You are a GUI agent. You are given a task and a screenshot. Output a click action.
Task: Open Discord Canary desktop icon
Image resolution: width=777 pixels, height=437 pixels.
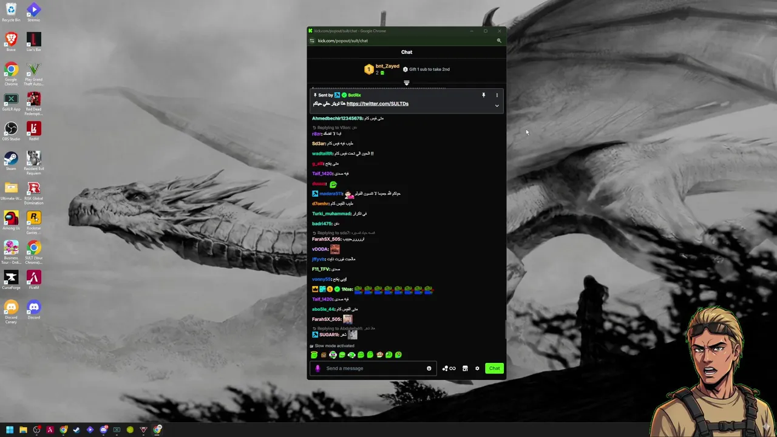point(11,312)
